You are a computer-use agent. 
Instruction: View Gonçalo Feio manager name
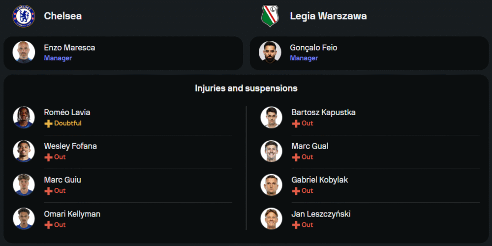[313, 48]
